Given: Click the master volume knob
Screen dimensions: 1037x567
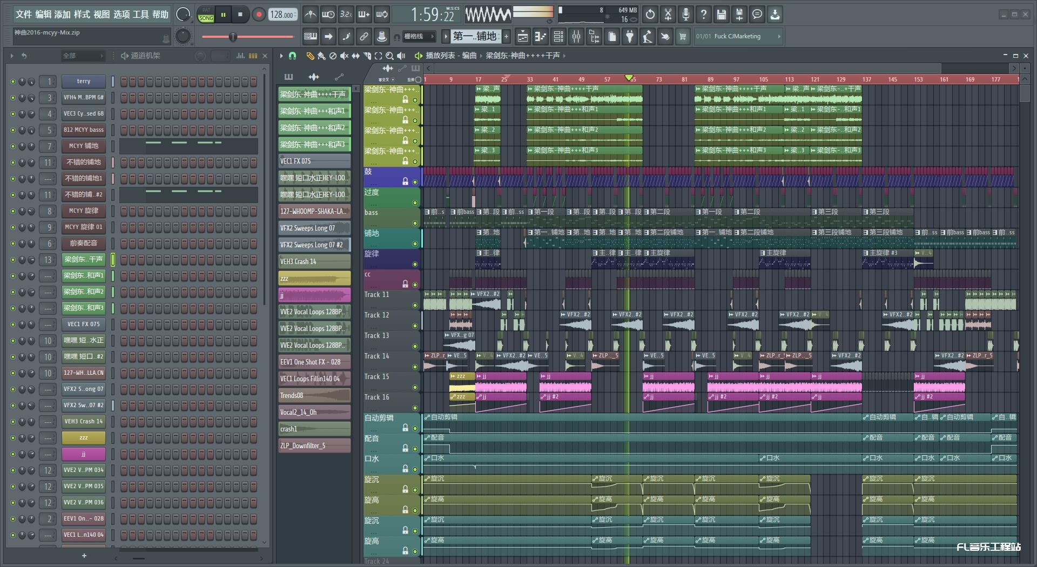Looking at the screenshot, I should [183, 15].
